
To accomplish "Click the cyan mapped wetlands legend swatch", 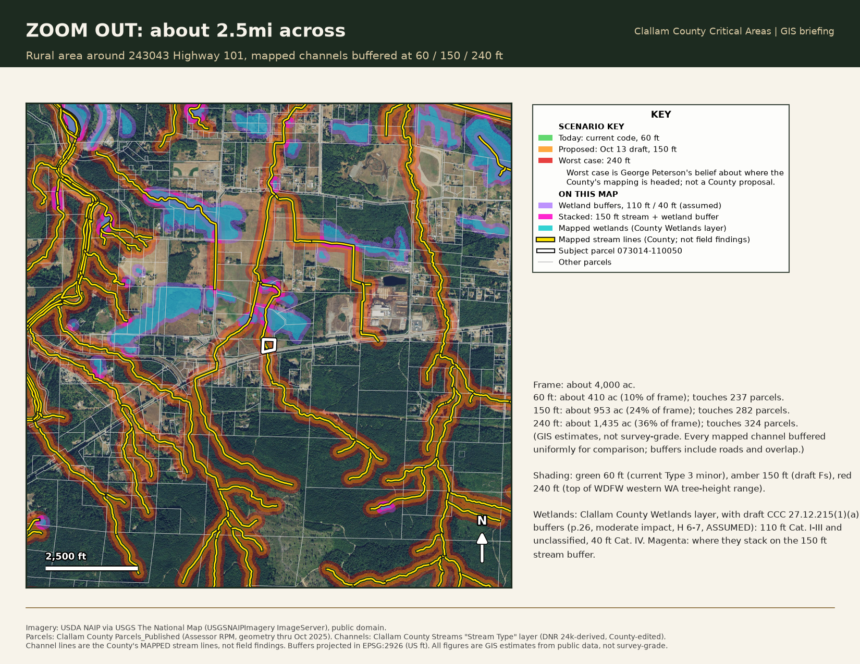I will [x=545, y=229].
